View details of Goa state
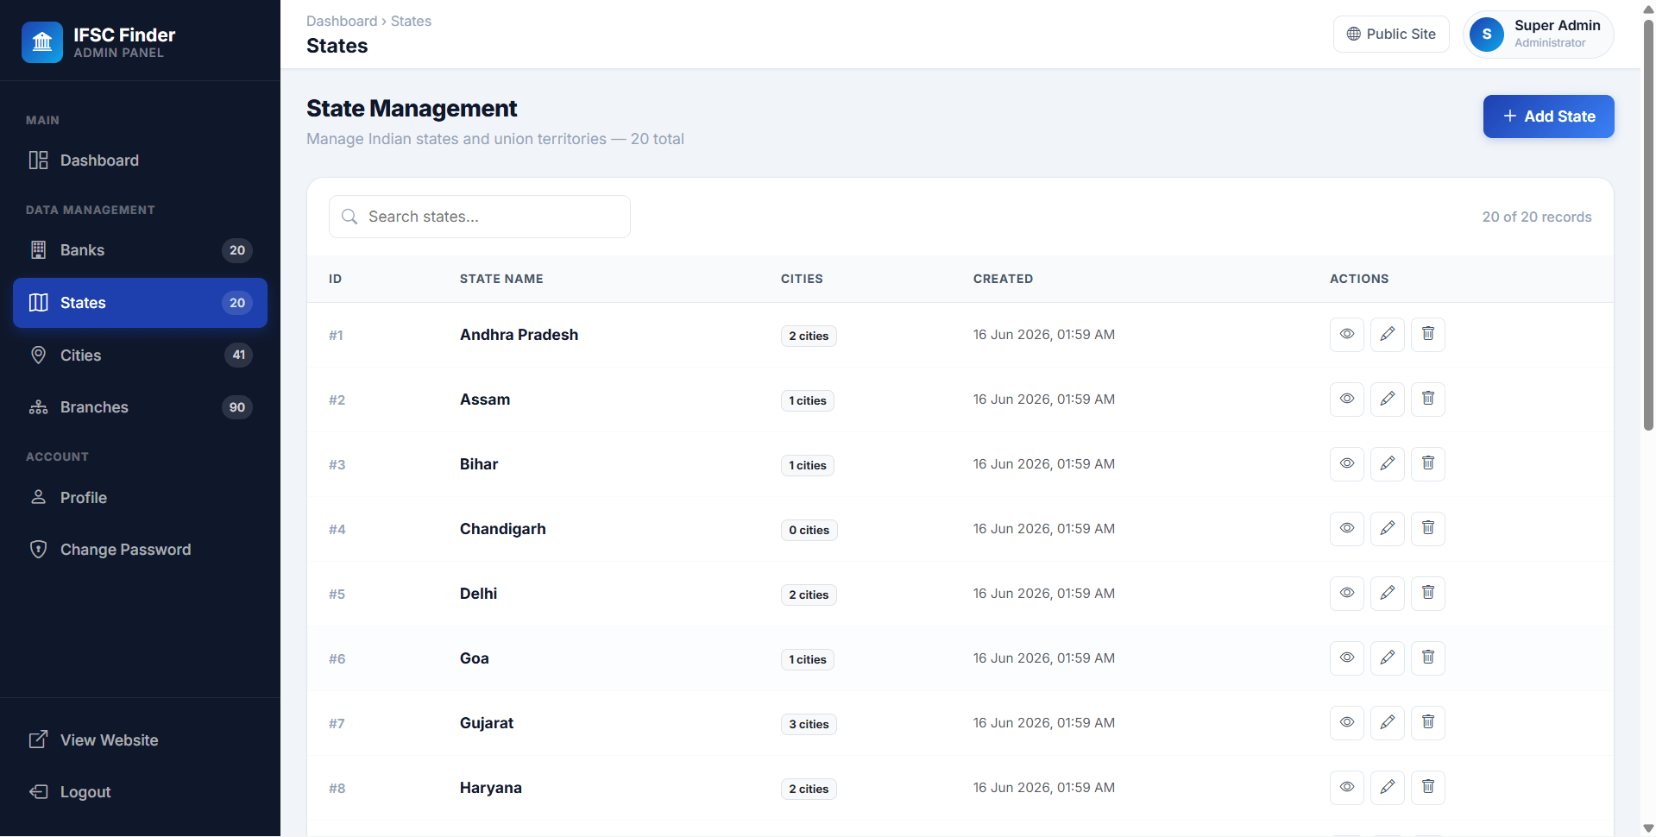Viewport: 1656px width, 837px height. (x=1346, y=658)
